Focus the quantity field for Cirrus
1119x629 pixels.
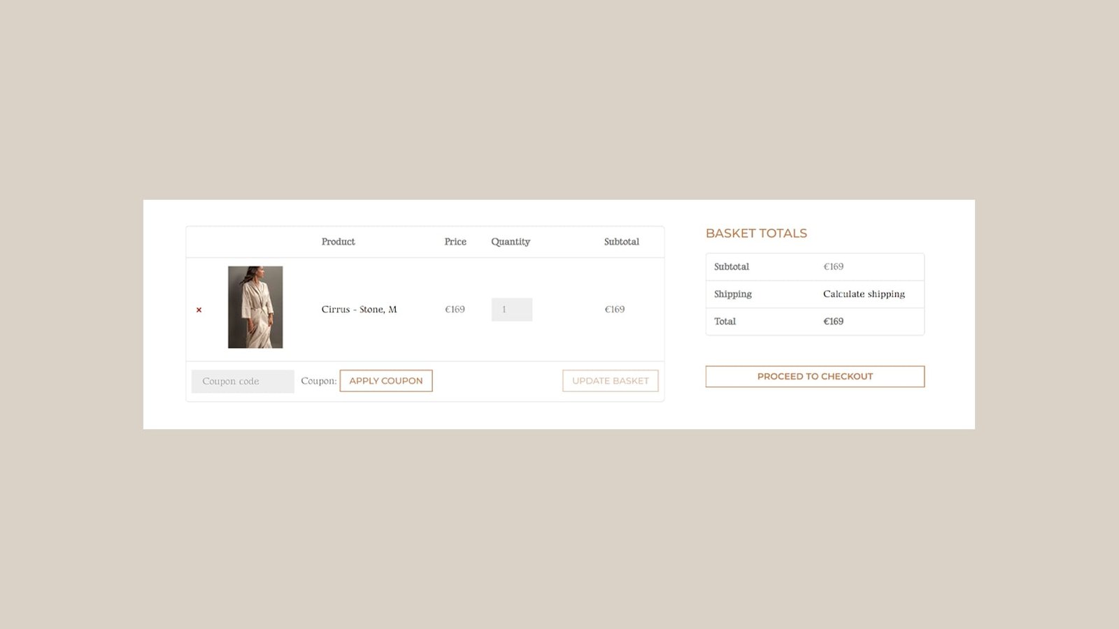tap(511, 310)
